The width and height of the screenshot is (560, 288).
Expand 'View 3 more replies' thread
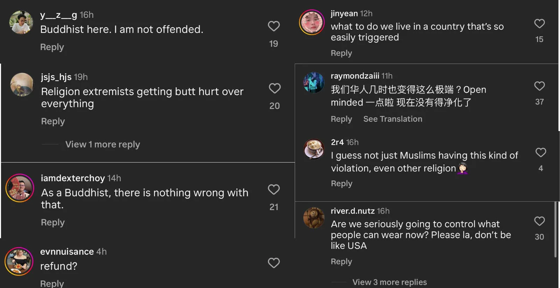click(390, 282)
